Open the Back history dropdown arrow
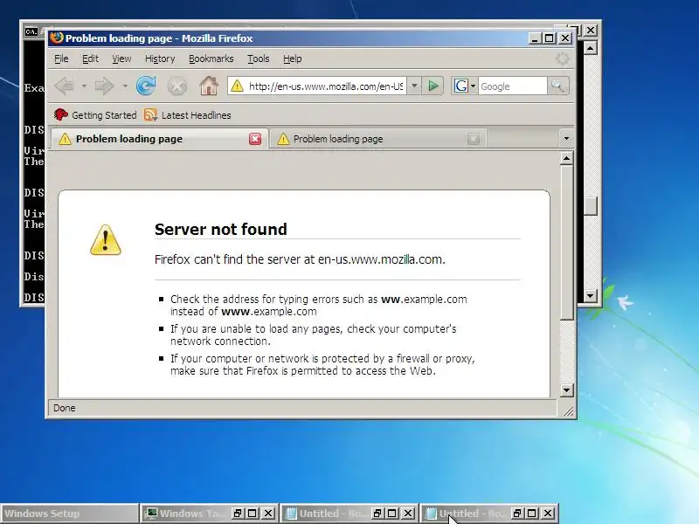Viewport: 699px width, 524px height. [x=84, y=86]
